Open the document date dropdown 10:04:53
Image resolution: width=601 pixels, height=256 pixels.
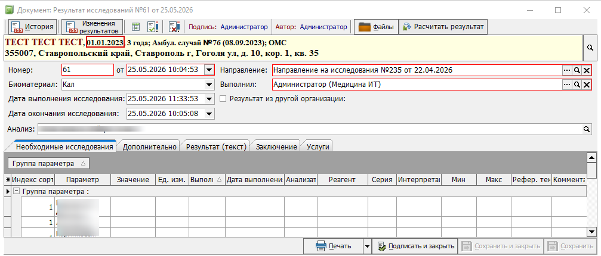(x=209, y=70)
